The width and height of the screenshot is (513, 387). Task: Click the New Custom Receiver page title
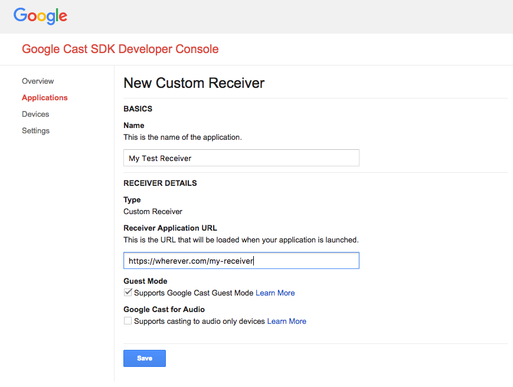click(194, 83)
